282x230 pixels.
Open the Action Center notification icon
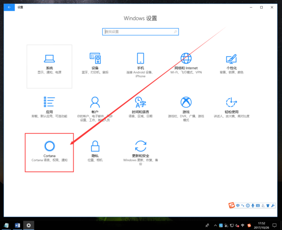tap(274, 225)
